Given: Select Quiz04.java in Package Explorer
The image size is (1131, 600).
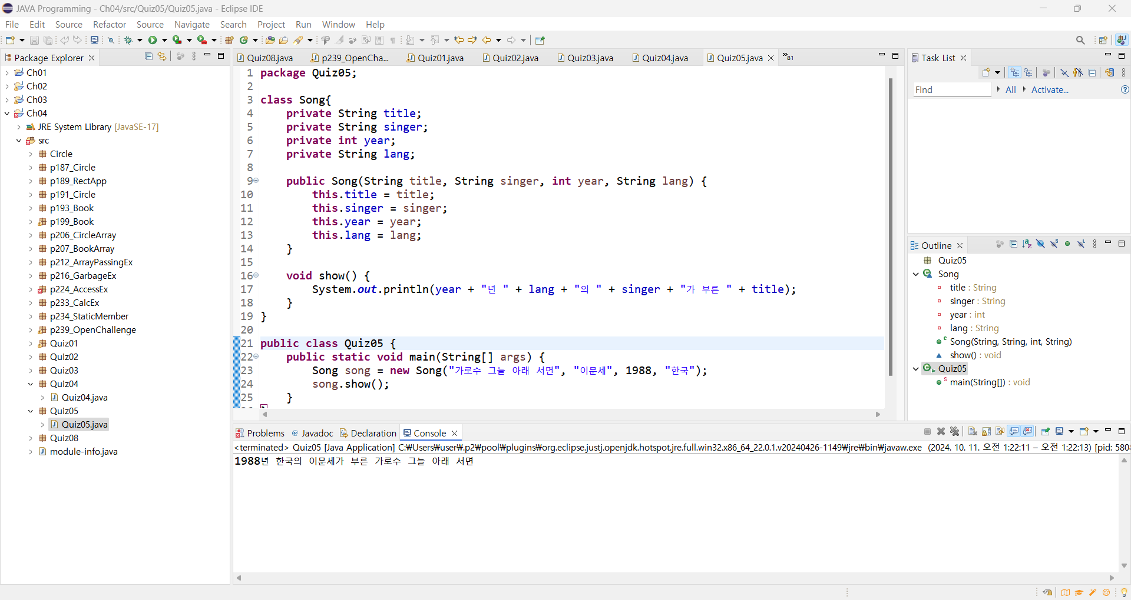Looking at the screenshot, I should [84, 397].
